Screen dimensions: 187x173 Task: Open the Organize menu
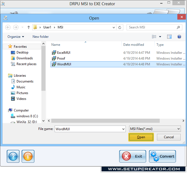click(x=16, y=37)
